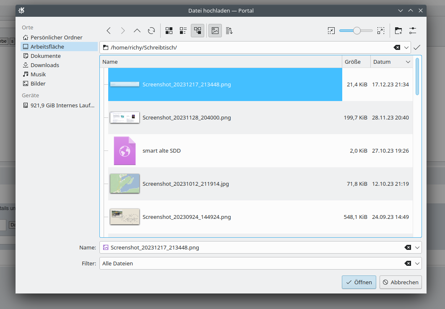Open the dialog options settings icon
This screenshot has height=309, width=445.
413,31
